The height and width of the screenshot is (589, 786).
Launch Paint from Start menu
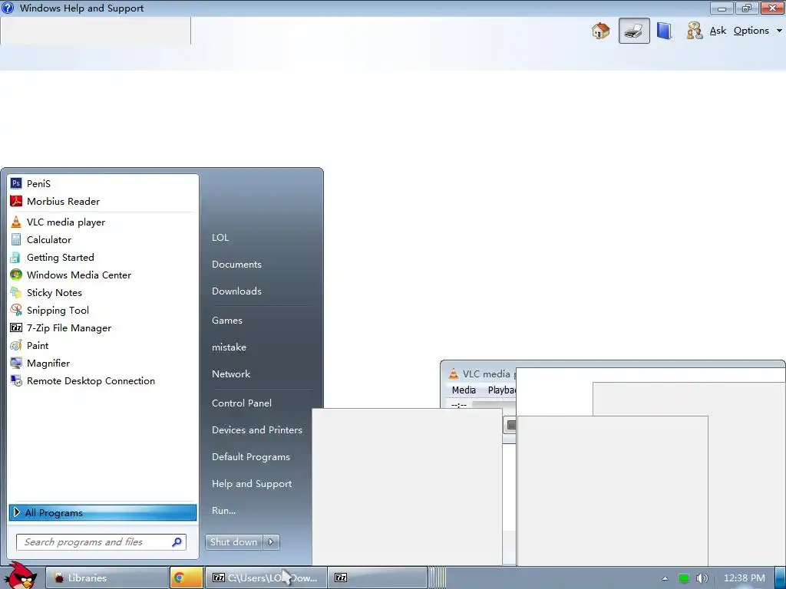pyautogui.click(x=103, y=346)
